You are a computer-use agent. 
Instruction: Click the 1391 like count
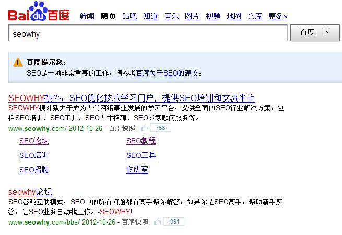pos(173,222)
